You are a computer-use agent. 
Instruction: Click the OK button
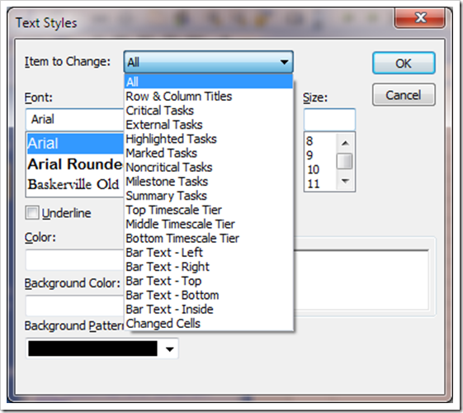click(404, 63)
